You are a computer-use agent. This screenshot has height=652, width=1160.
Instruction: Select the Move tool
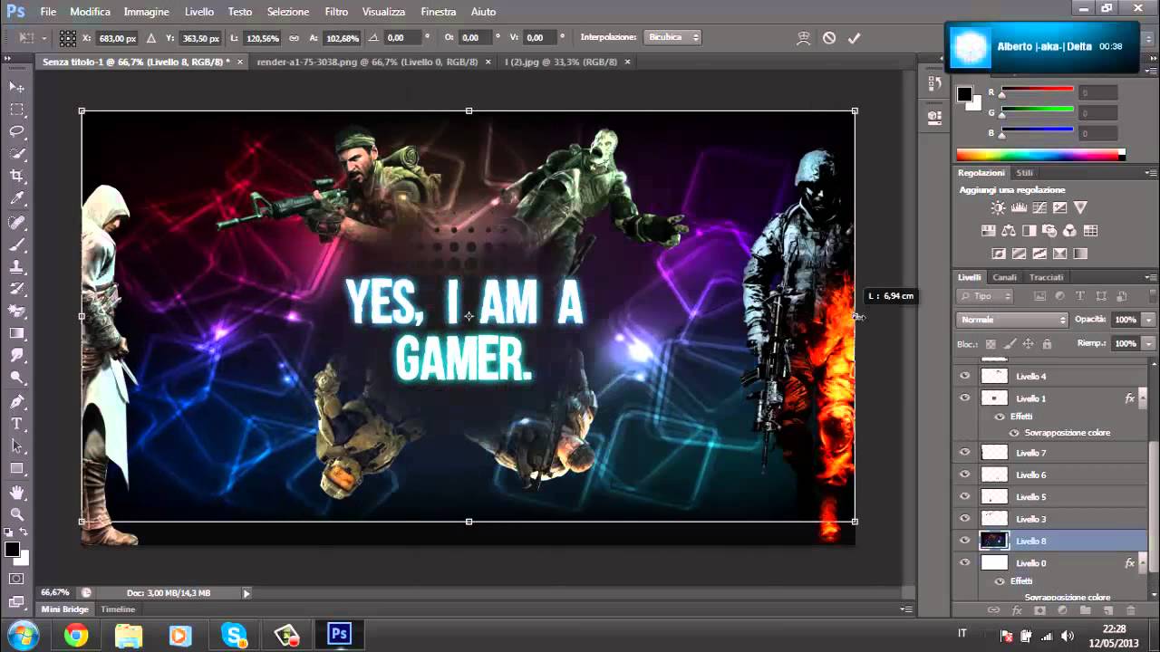point(16,87)
